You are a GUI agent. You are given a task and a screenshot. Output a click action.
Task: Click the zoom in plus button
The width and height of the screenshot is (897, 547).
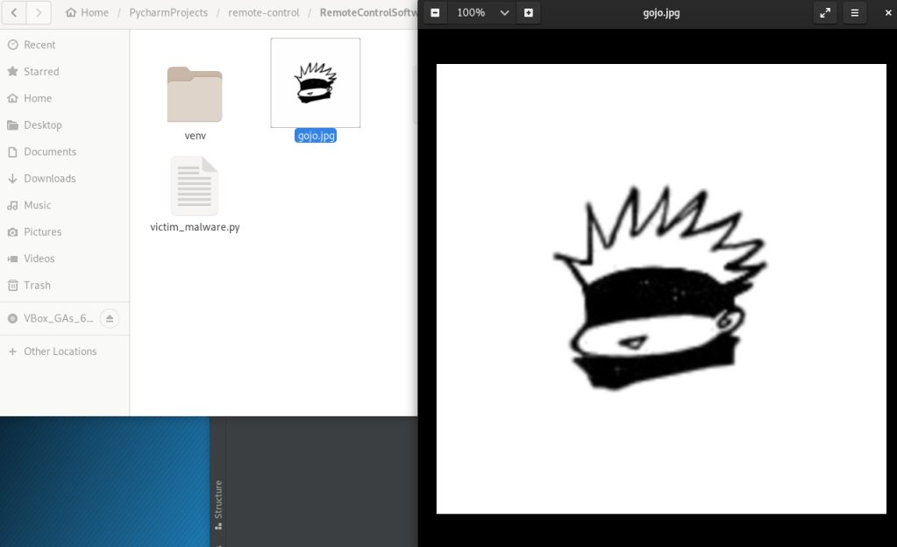tap(528, 13)
